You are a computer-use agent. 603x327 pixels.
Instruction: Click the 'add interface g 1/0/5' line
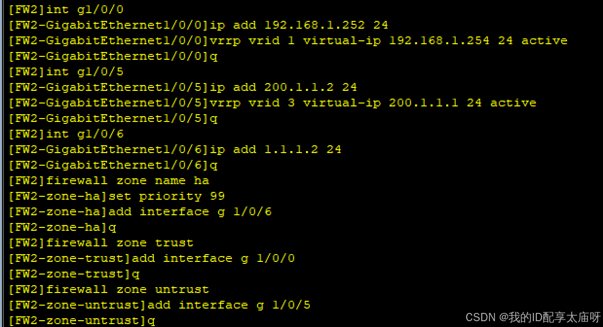click(159, 305)
